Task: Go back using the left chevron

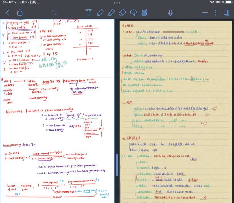Action: tap(7, 13)
